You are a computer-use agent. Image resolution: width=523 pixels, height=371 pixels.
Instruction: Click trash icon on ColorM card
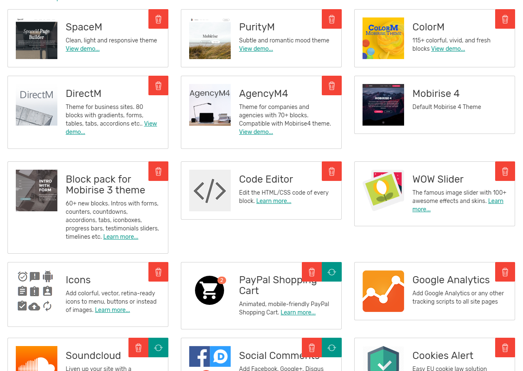pos(505,19)
